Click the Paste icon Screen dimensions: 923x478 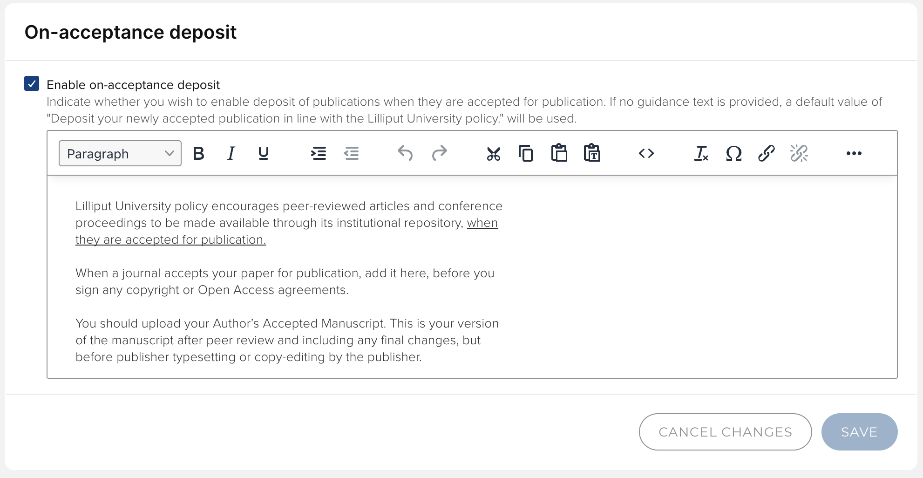[559, 153]
